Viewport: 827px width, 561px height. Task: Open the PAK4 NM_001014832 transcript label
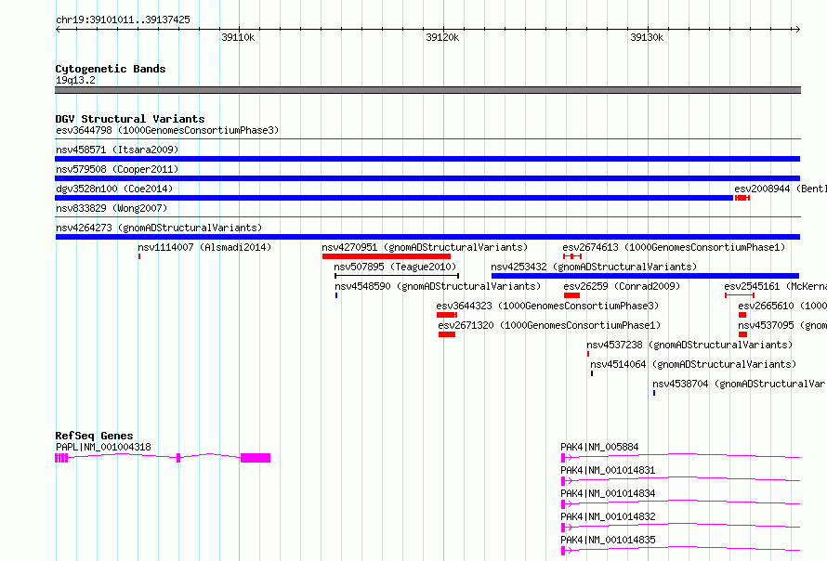click(608, 516)
